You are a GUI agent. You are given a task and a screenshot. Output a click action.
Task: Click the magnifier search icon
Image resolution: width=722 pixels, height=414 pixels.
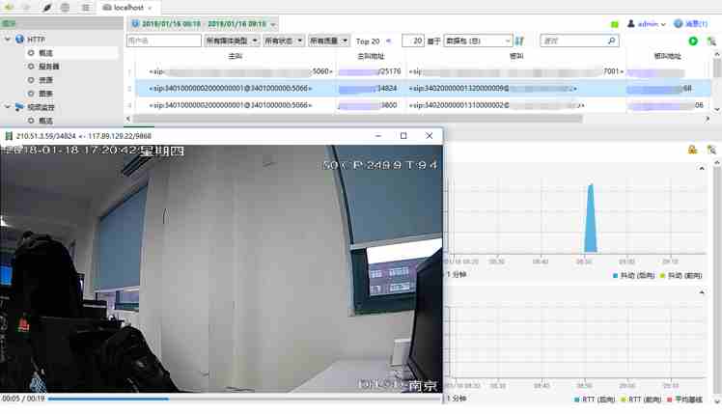[612, 41]
